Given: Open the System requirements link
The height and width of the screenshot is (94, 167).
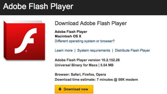Looking at the screenshot, I should [x=94, y=50].
